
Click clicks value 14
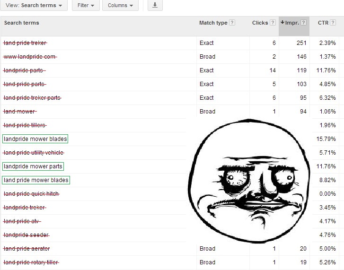[x=273, y=70]
